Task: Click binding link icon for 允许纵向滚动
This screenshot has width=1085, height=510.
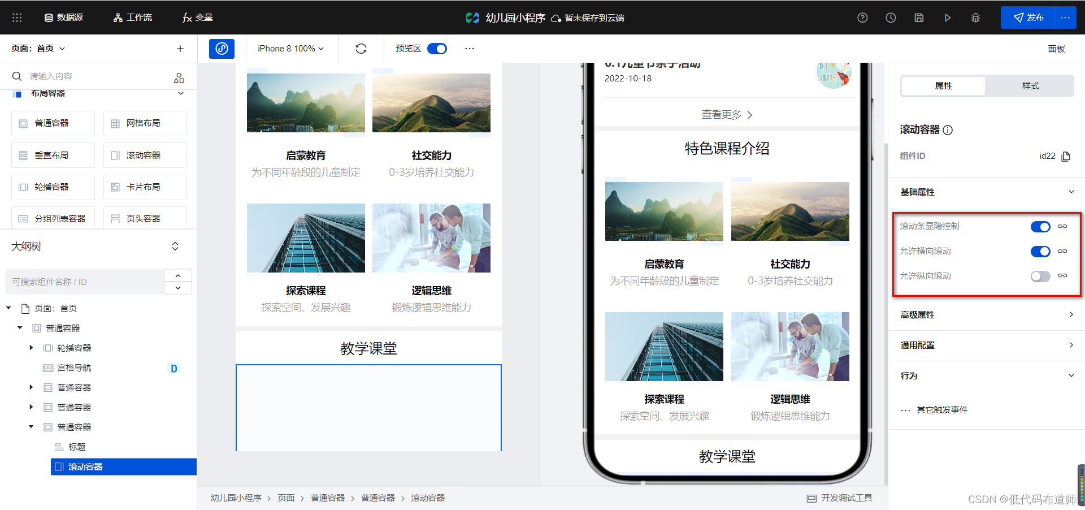Action: click(1062, 275)
